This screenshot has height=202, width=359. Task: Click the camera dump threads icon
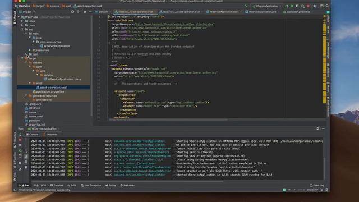(20, 145)
